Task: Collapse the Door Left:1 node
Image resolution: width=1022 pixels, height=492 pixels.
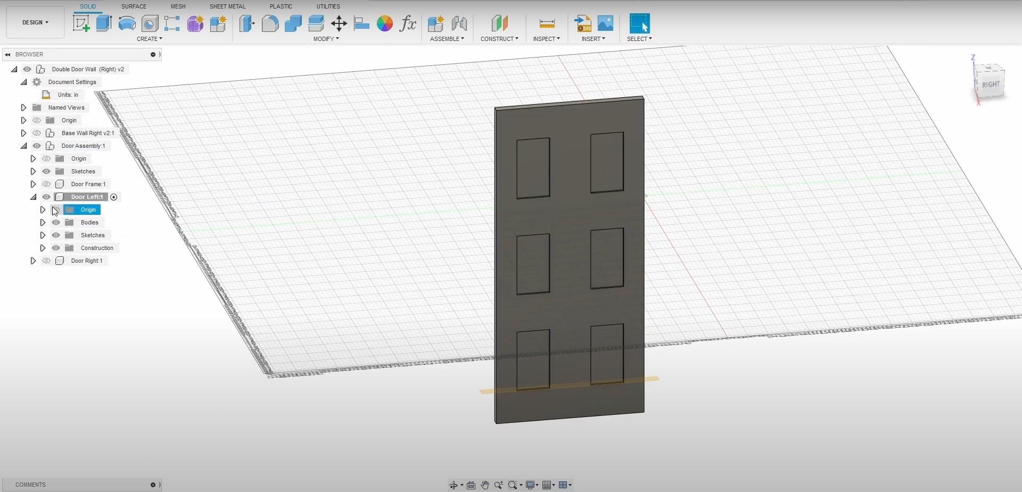Action: click(x=33, y=197)
